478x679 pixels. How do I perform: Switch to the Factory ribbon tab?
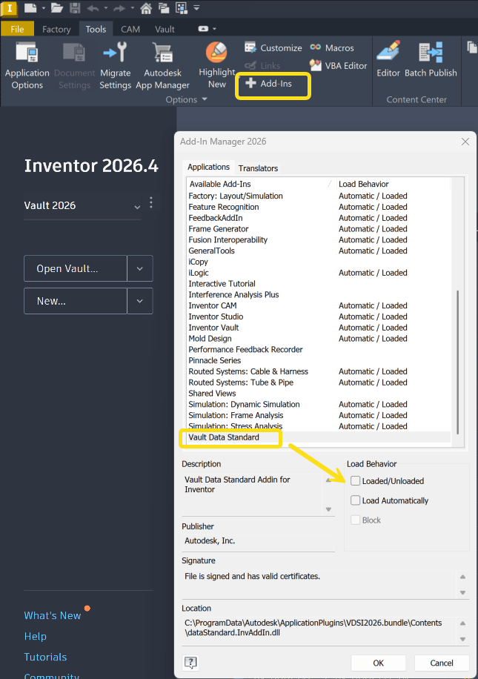(x=56, y=29)
